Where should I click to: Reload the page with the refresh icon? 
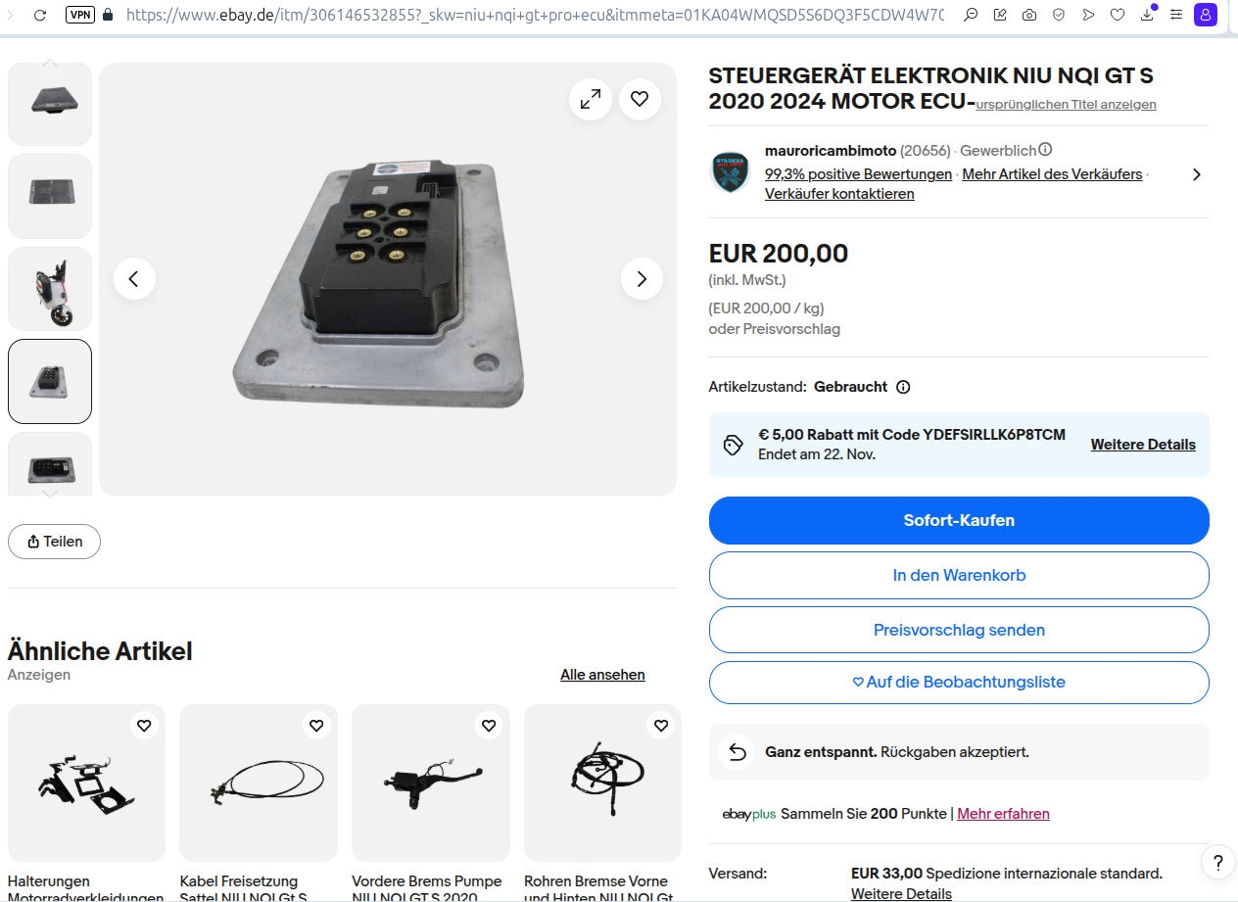tap(40, 15)
